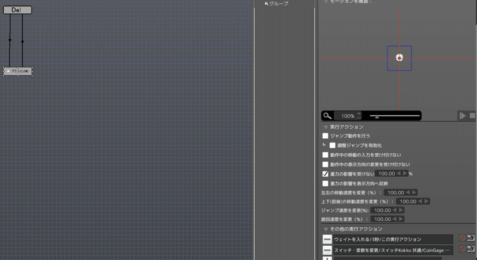The image size is (477, 260).
Task: Open the ウェイトを入れる/3秒 action entry
Action: [393, 239]
